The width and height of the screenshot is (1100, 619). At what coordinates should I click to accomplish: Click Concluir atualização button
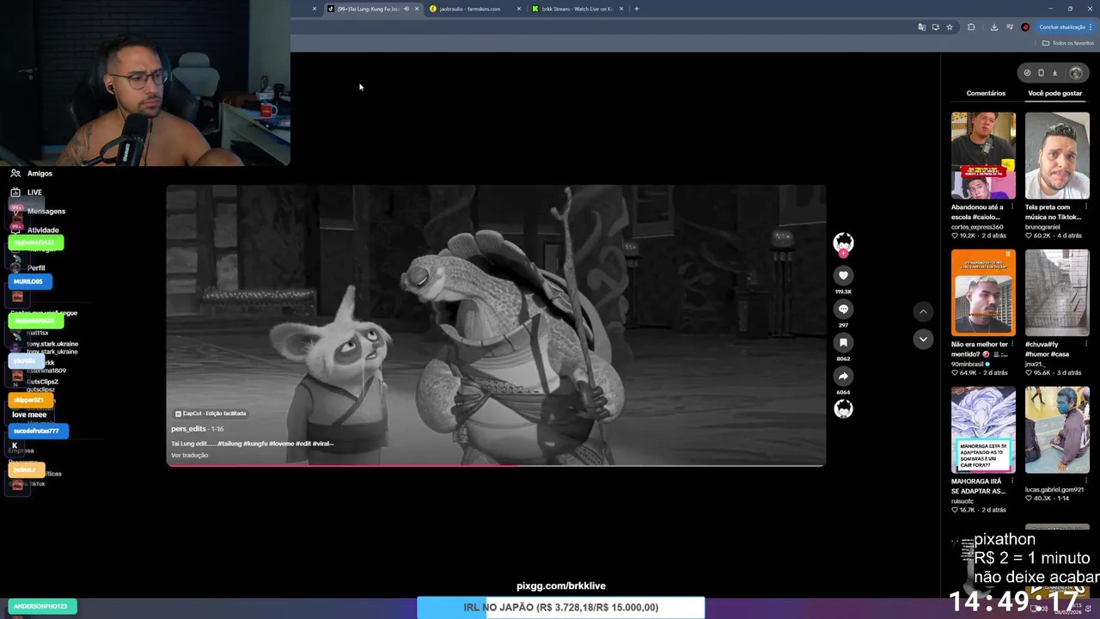tap(1066, 27)
